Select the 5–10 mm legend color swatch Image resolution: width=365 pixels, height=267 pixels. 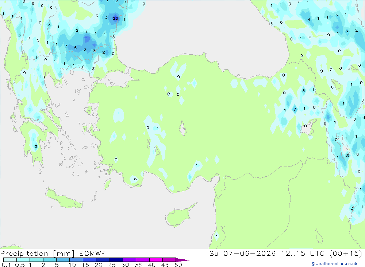(x=63, y=260)
